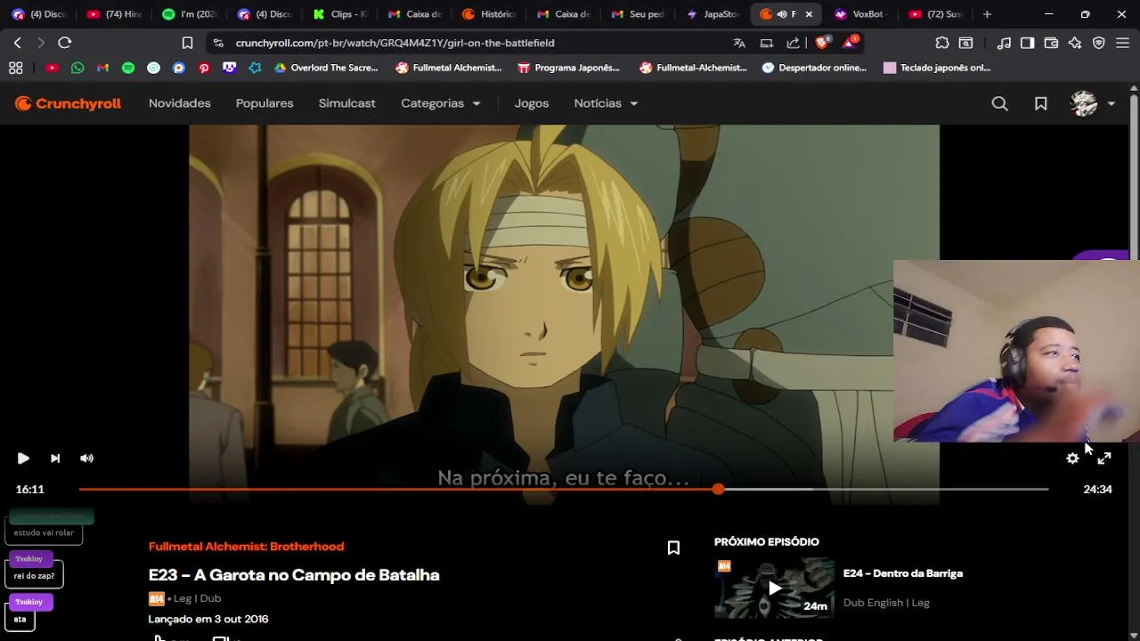Close the active Crunchyroll tab
The width and height of the screenshot is (1140, 641).
[x=809, y=14]
